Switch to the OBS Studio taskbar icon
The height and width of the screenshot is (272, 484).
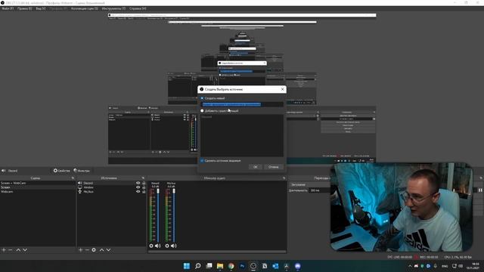pyautogui.click(x=253, y=266)
